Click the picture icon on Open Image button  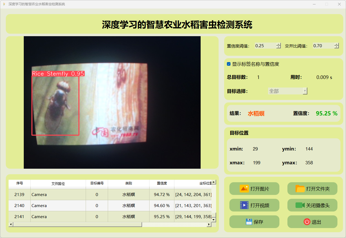click(244, 189)
